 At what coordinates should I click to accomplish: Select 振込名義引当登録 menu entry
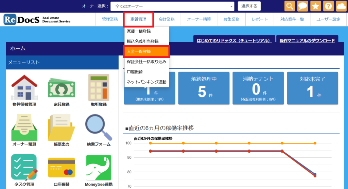147,41
